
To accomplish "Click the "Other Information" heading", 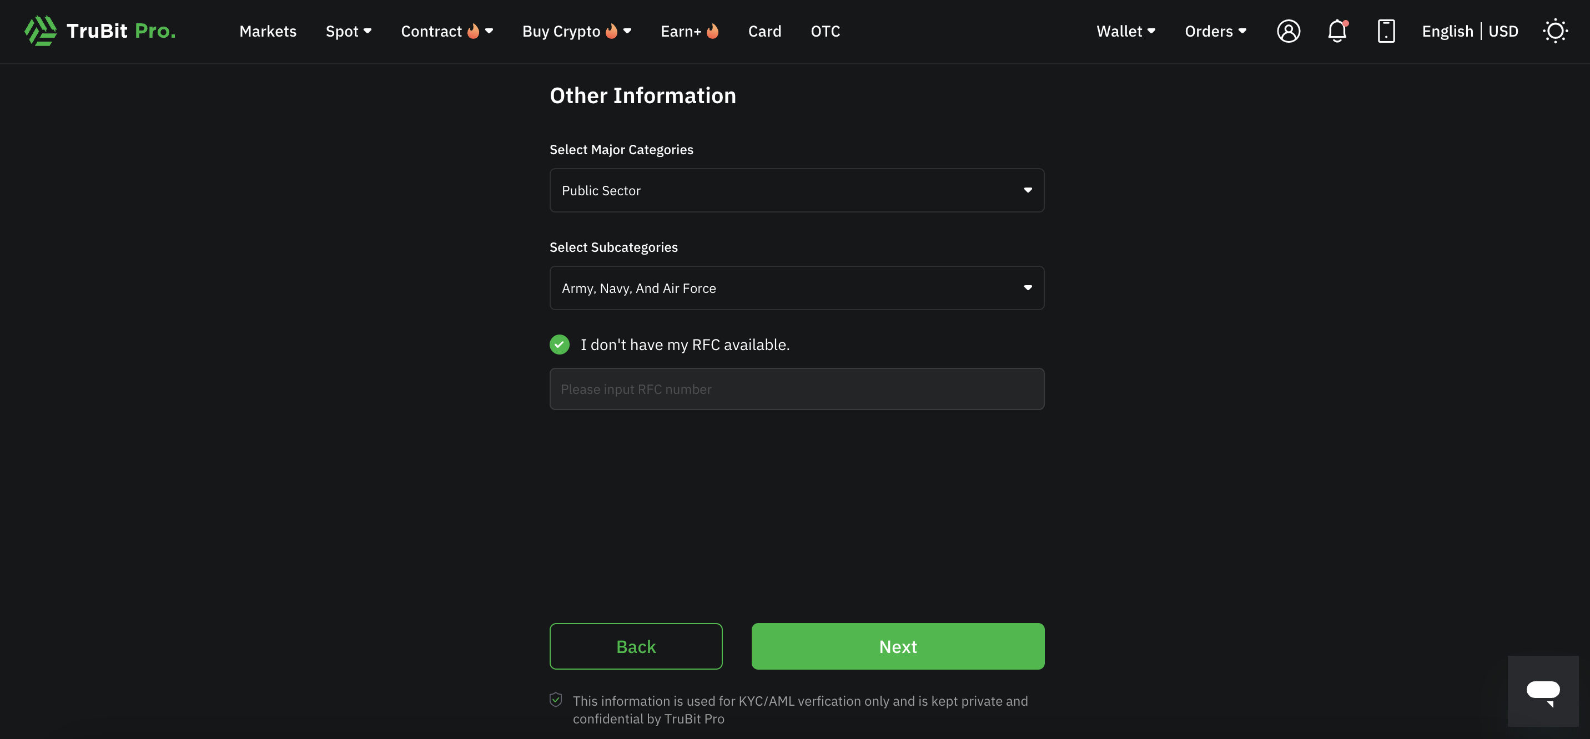I will (642, 95).
